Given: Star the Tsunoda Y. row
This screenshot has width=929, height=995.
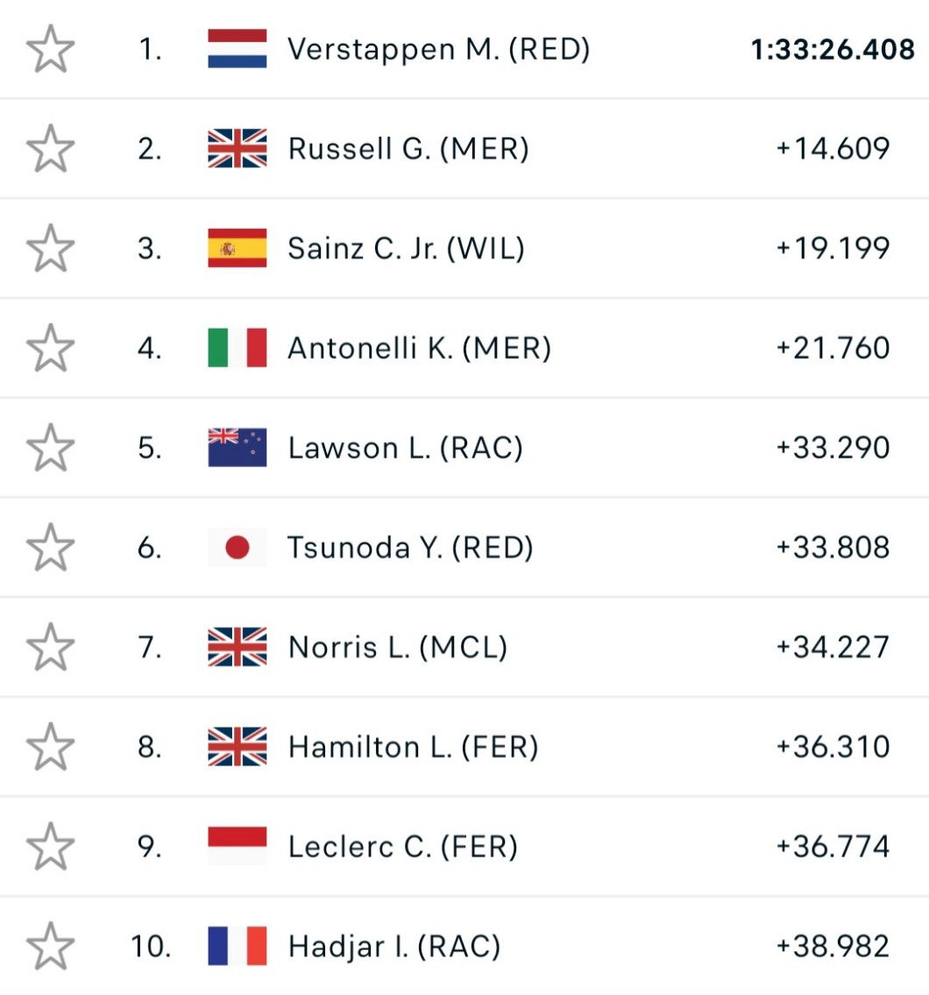Looking at the screenshot, I should (50, 548).
